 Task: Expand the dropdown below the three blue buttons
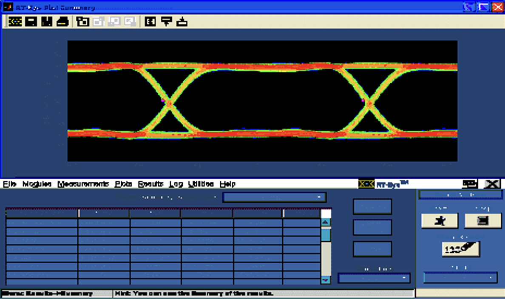[x=374, y=278]
